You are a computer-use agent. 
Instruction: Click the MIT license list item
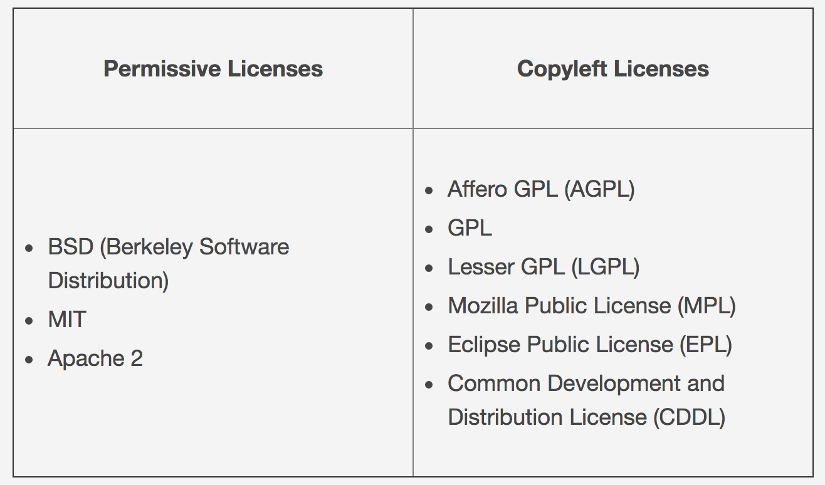[x=67, y=320]
